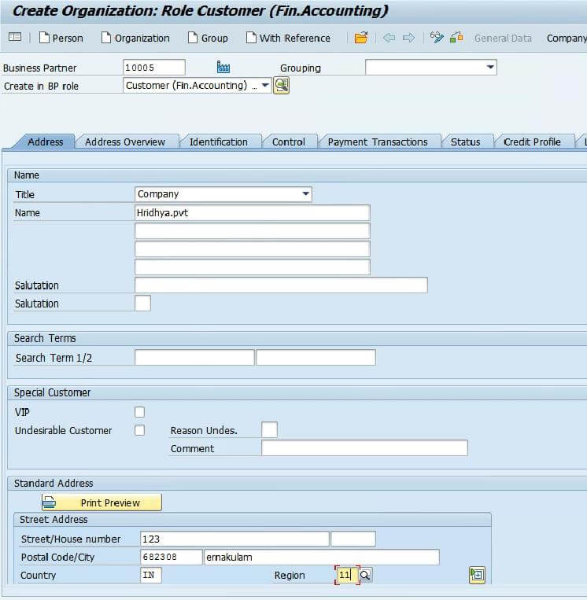The image size is (587, 600).
Task: Click the open folder icon in toolbar
Action: [361, 38]
